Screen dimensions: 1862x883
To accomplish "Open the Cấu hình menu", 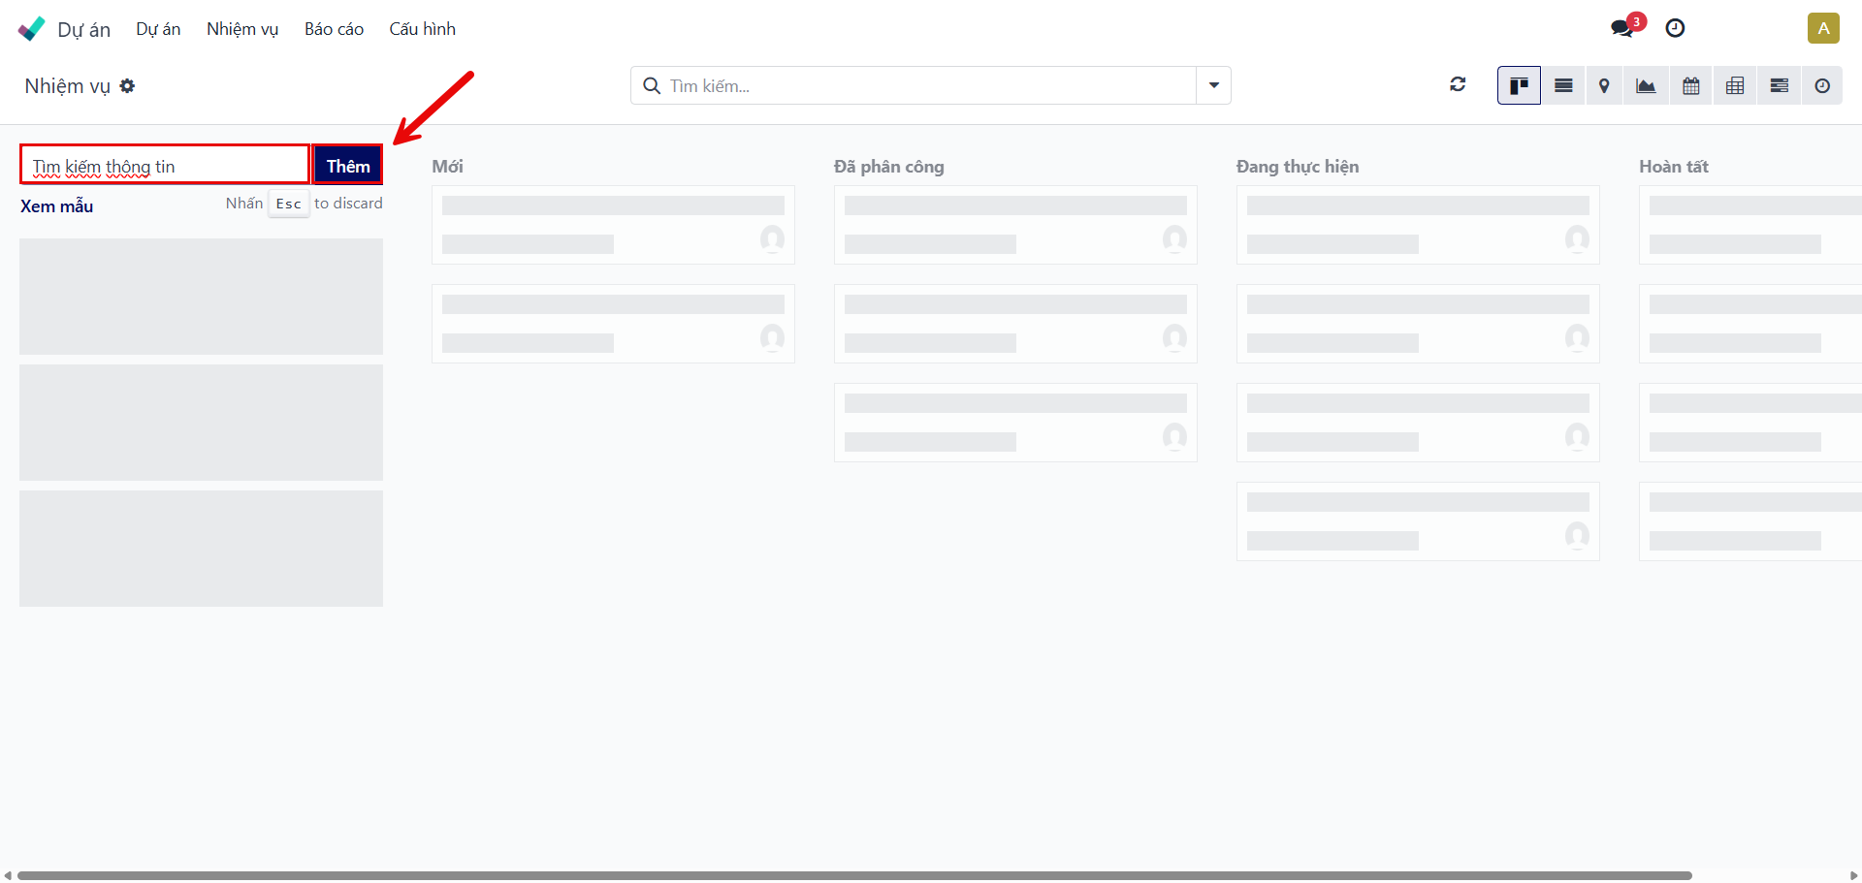I will click(x=422, y=29).
